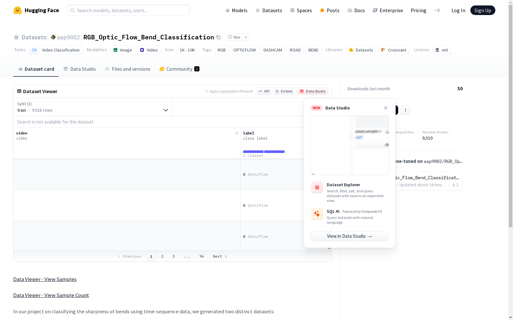Sort the video column
This screenshot has width=513, height=320.
point(237,133)
